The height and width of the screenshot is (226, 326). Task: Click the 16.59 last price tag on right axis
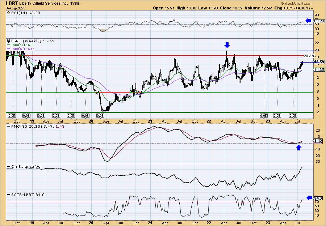coord(319,62)
